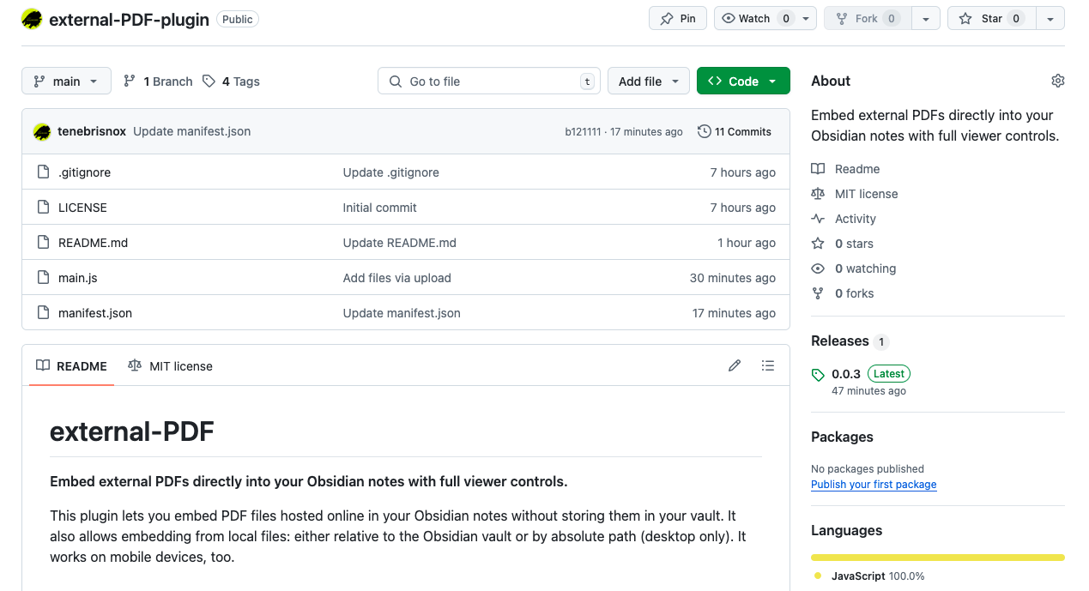The width and height of the screenshot is (1089, 591).
Task: Switch to the MIT license tab
Action: [170, 366]
